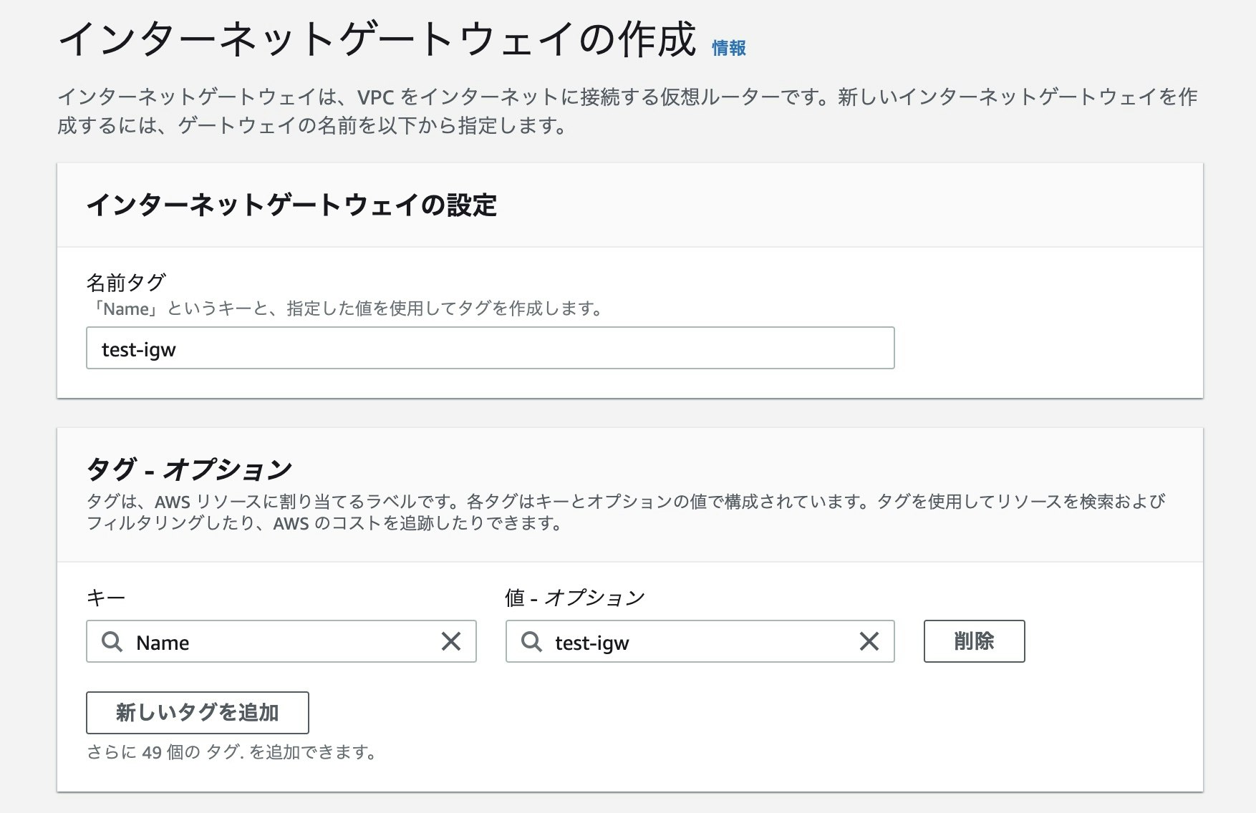
Task: Click the 削除 button to remove the tag
Action: point(975,641)
